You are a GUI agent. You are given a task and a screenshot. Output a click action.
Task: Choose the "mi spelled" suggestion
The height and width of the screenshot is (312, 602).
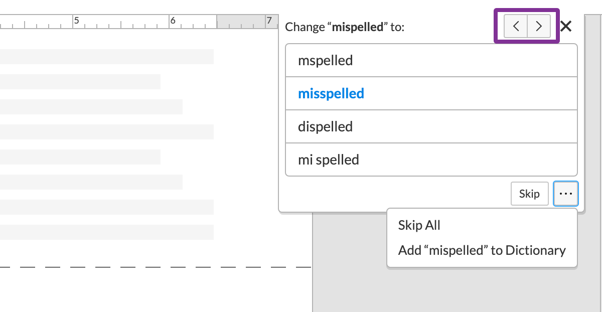(x=431, y=160)
